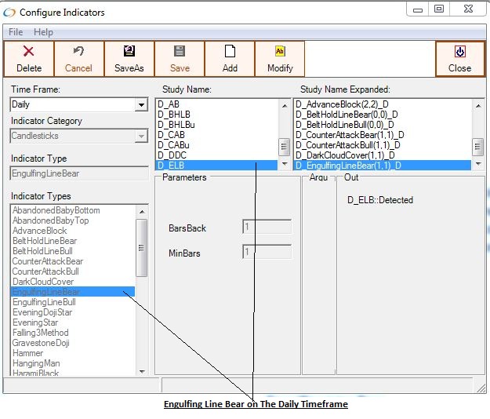Image resolution: width=490 pixels, height=419 pixels.
Task: Click the SaveAs toolbar icon
Action: 129,52
